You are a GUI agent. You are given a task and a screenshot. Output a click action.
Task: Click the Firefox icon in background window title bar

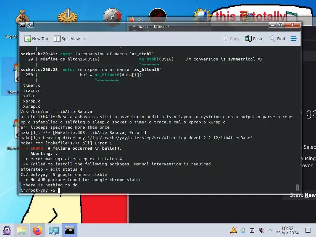pos(131,19)
